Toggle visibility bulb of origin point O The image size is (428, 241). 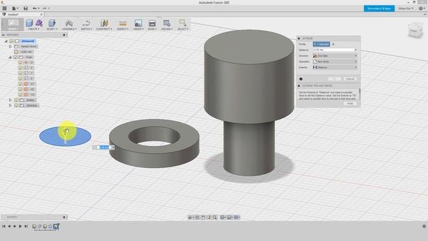tap(20, 62)
